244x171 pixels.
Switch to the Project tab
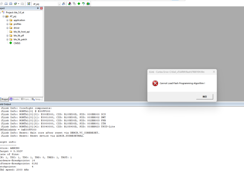pyautogui.click(x=4, y=99)
